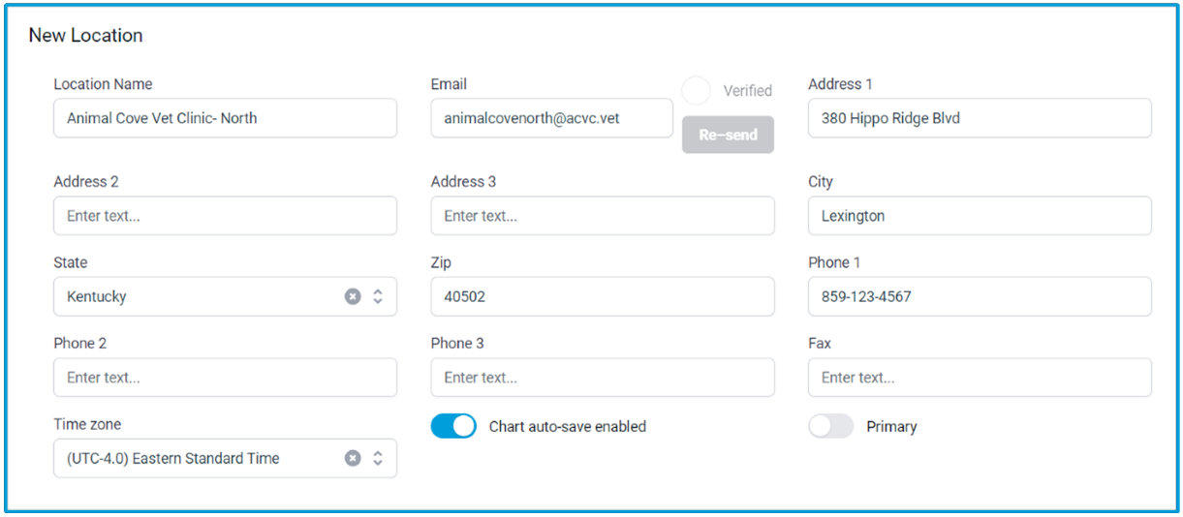
Task: Click the Re-send button
Action: [728, 135]
